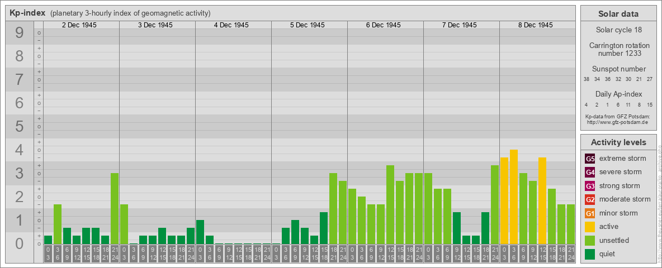
Task: Click sunspot number value 32
Action: tap(618, 79)
